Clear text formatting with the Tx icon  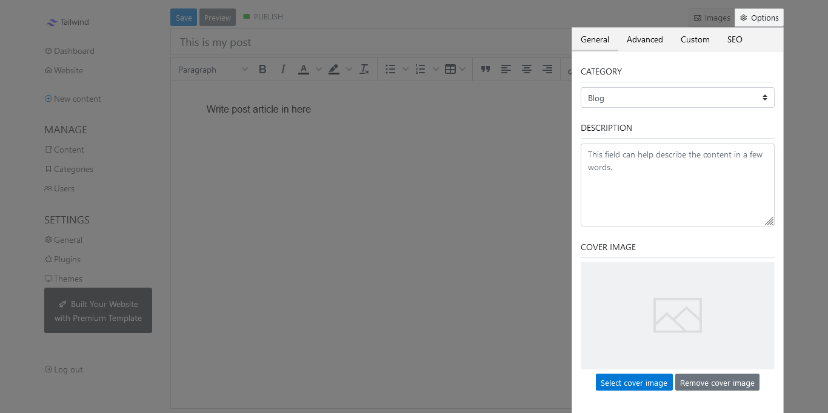(x=364, y=69)
